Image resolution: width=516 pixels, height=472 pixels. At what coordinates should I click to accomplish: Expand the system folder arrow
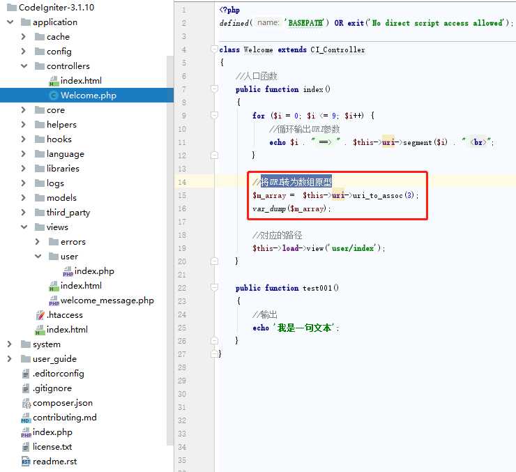click(x=10, y=344)
